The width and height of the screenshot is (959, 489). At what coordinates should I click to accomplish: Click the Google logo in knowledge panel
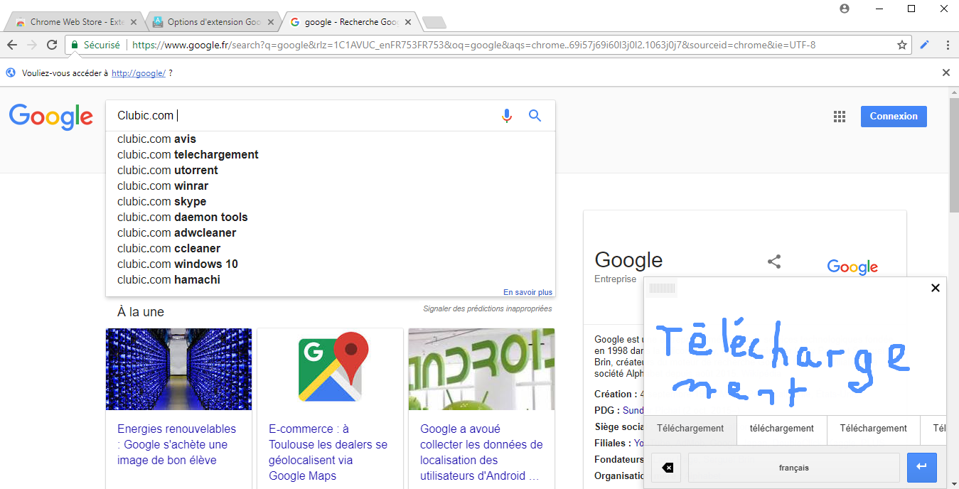852,267
